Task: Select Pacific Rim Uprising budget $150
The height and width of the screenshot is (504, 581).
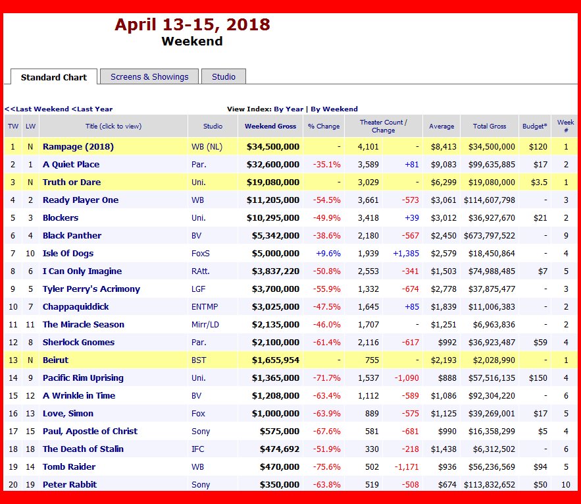Action: (x=538, y=378)
